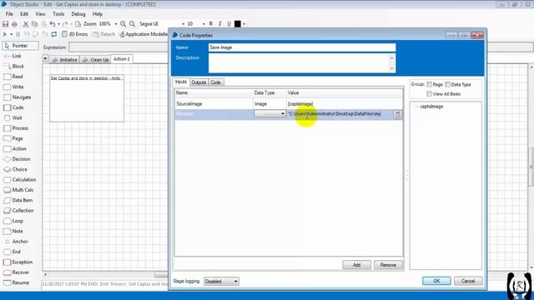Switch to the Outputs tab
Image resolution: width=534 pixels, height=300 pixels.
coord(199,82)
